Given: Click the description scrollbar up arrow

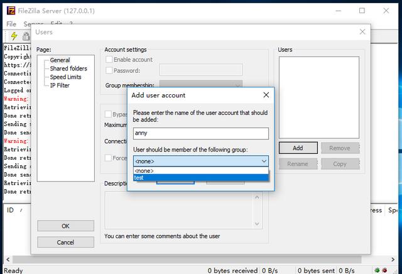Looking at the screenshot, I should 257,197.
